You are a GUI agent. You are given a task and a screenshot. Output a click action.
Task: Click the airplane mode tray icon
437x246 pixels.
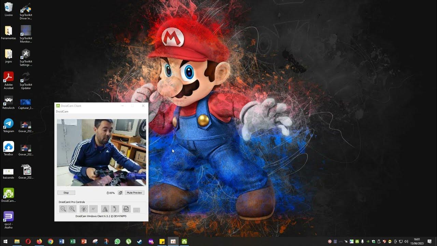click(x=346, y=242)
